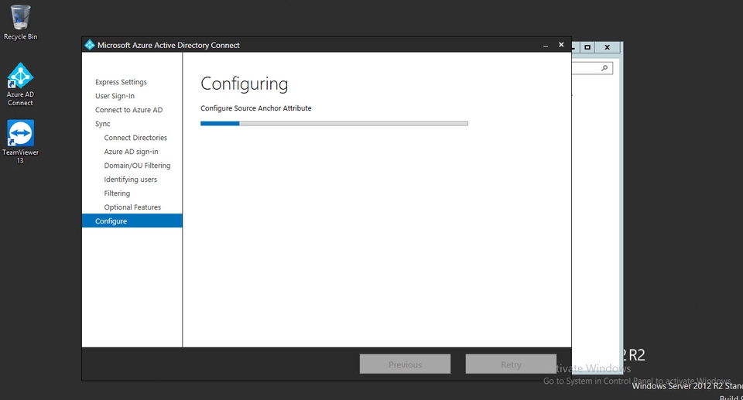Click the search field in the background window
Image resolution: width=743 pixels, height=400 pixels.
click(592, 68)
